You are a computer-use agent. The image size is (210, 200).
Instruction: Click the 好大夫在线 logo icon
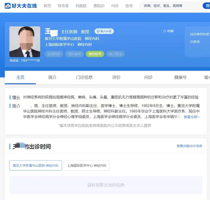tap(8, 6)
